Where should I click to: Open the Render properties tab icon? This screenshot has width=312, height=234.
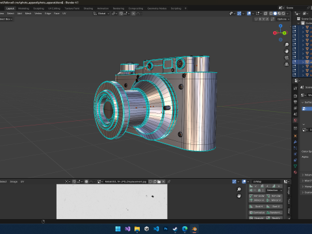[295, 96]
